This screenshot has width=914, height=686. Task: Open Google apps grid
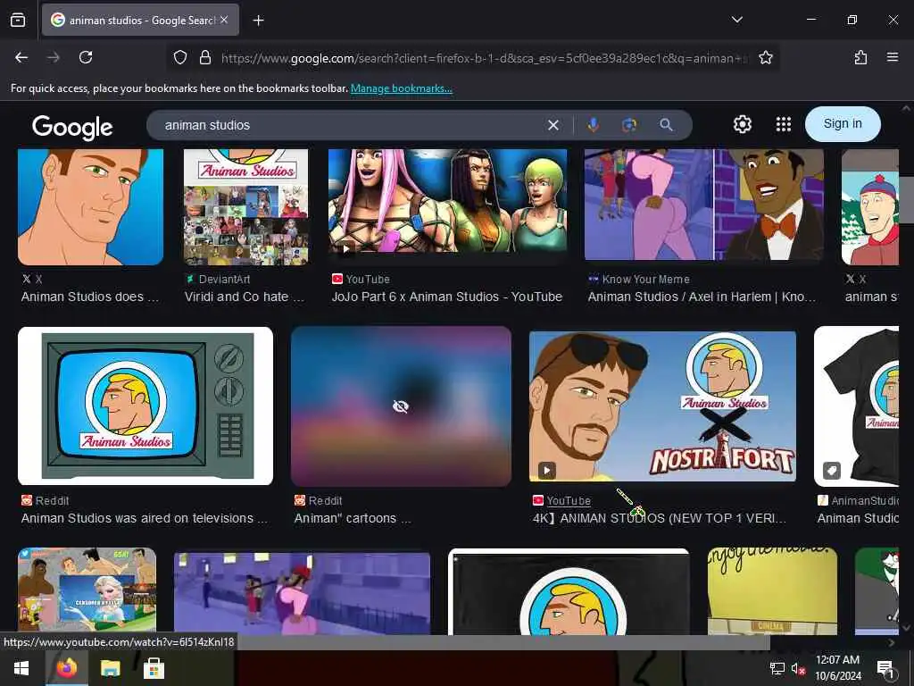click(x=784, y=124)
